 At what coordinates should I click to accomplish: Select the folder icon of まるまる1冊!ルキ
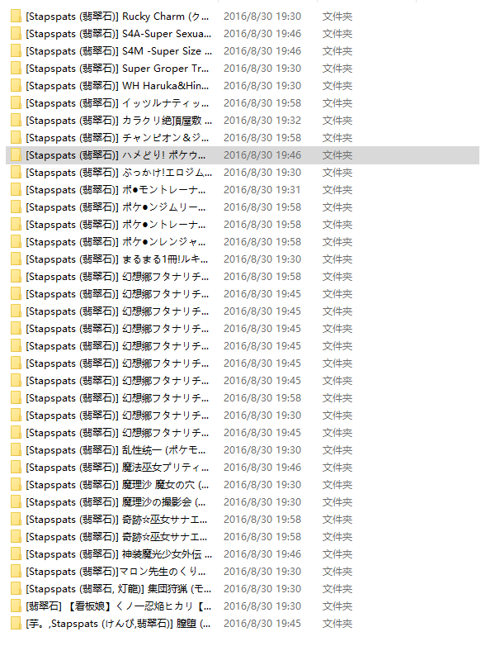[x=16, y=259]
